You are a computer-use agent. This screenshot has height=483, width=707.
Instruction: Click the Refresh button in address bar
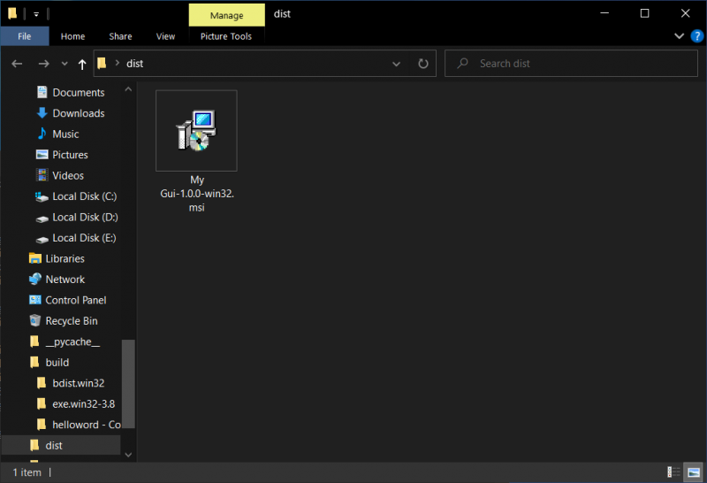[x=422, y=64]
